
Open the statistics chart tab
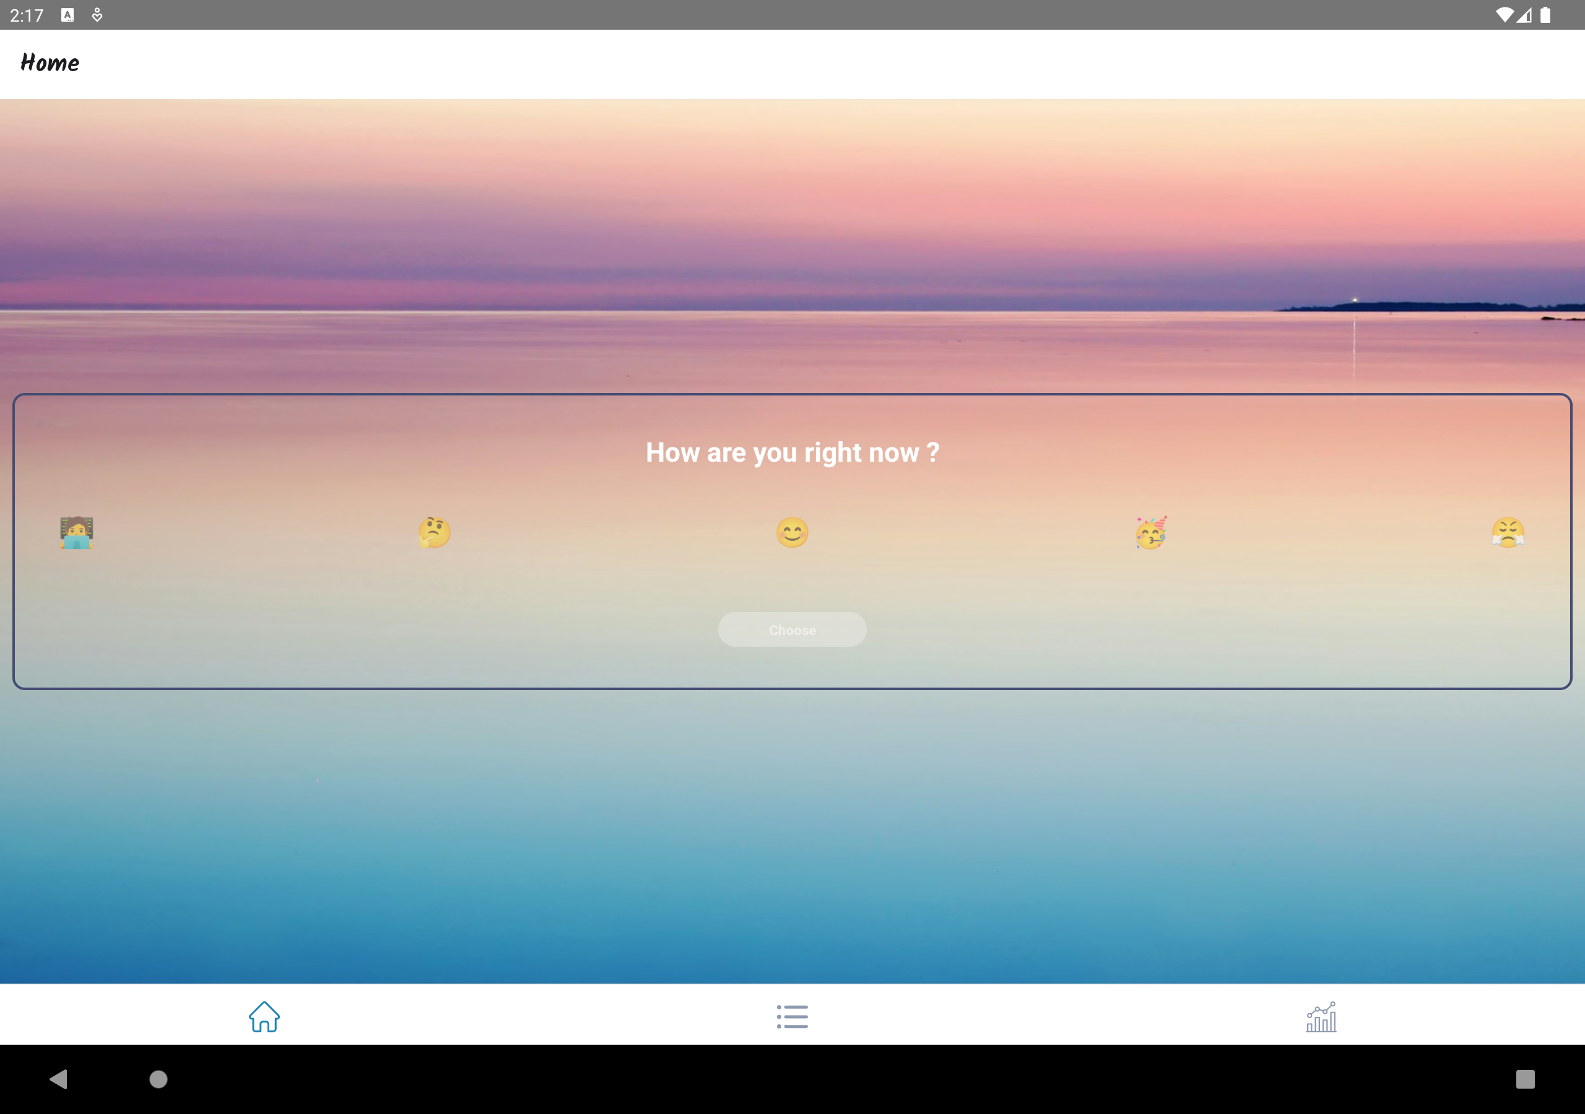pyautogui.click(x=1321, y=1017)
